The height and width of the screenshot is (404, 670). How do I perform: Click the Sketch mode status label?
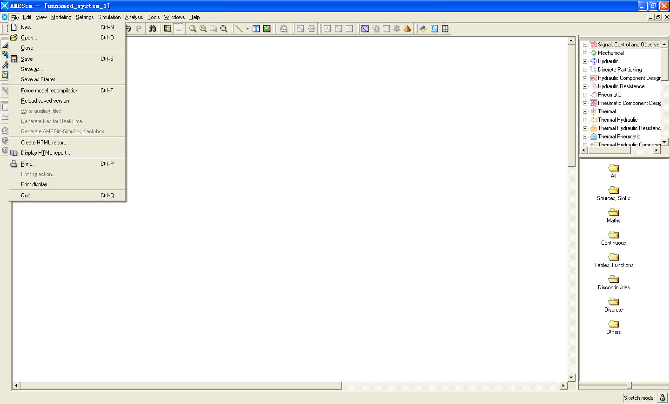pos(639,398)
